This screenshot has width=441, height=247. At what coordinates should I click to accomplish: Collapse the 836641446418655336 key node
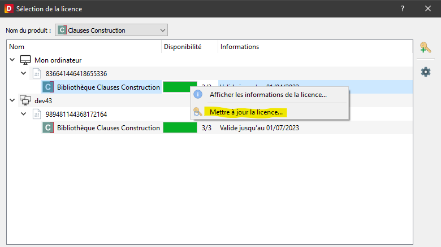pos(23,73)
